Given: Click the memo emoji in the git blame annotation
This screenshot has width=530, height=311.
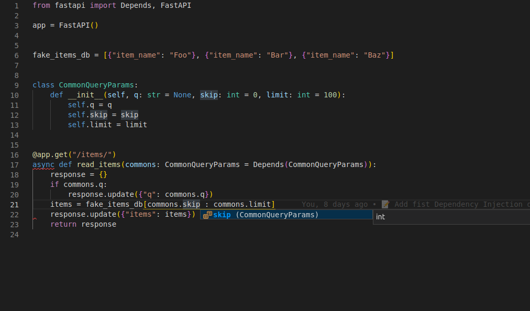Looking at the screenshot, I should tap(385, 204).
